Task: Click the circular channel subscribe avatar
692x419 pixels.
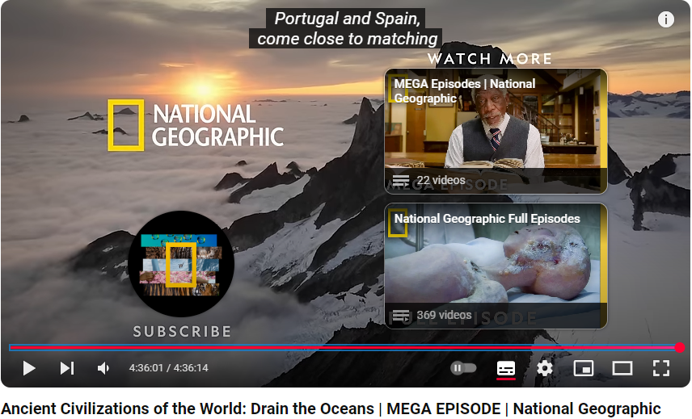Action: coord(181,263)
